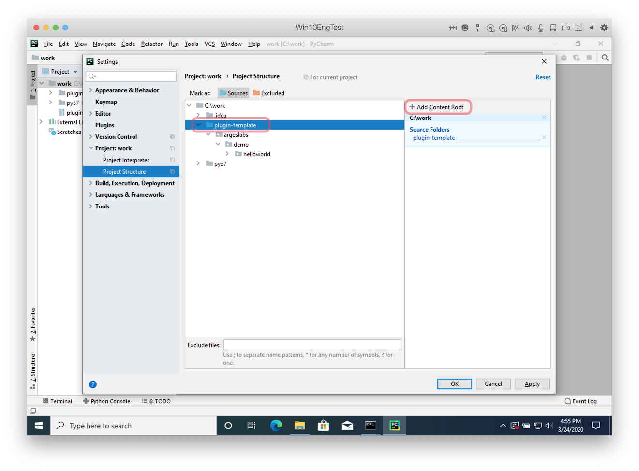The width and height of the screenshot is (639, 471).
Task: Open the Event Log
Action: pos(581,401)
